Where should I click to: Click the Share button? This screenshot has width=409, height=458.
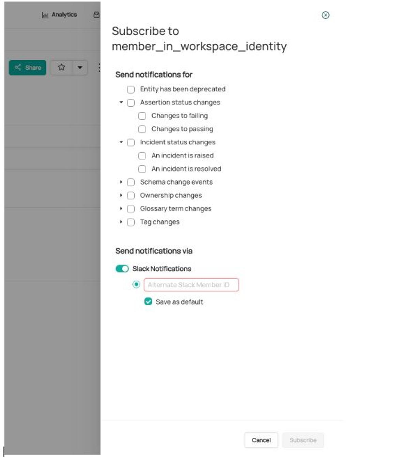pyautogui.click(x=28, y=67)
